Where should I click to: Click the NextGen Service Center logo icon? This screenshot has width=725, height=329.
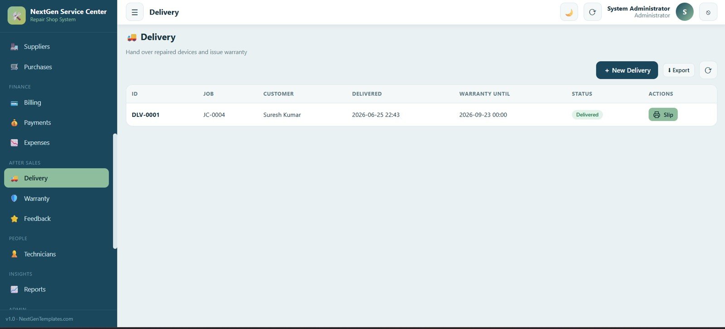tap(17, 15)
